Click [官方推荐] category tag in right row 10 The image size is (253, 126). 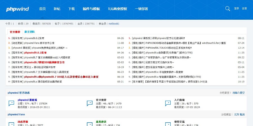(x=138, y=82)
